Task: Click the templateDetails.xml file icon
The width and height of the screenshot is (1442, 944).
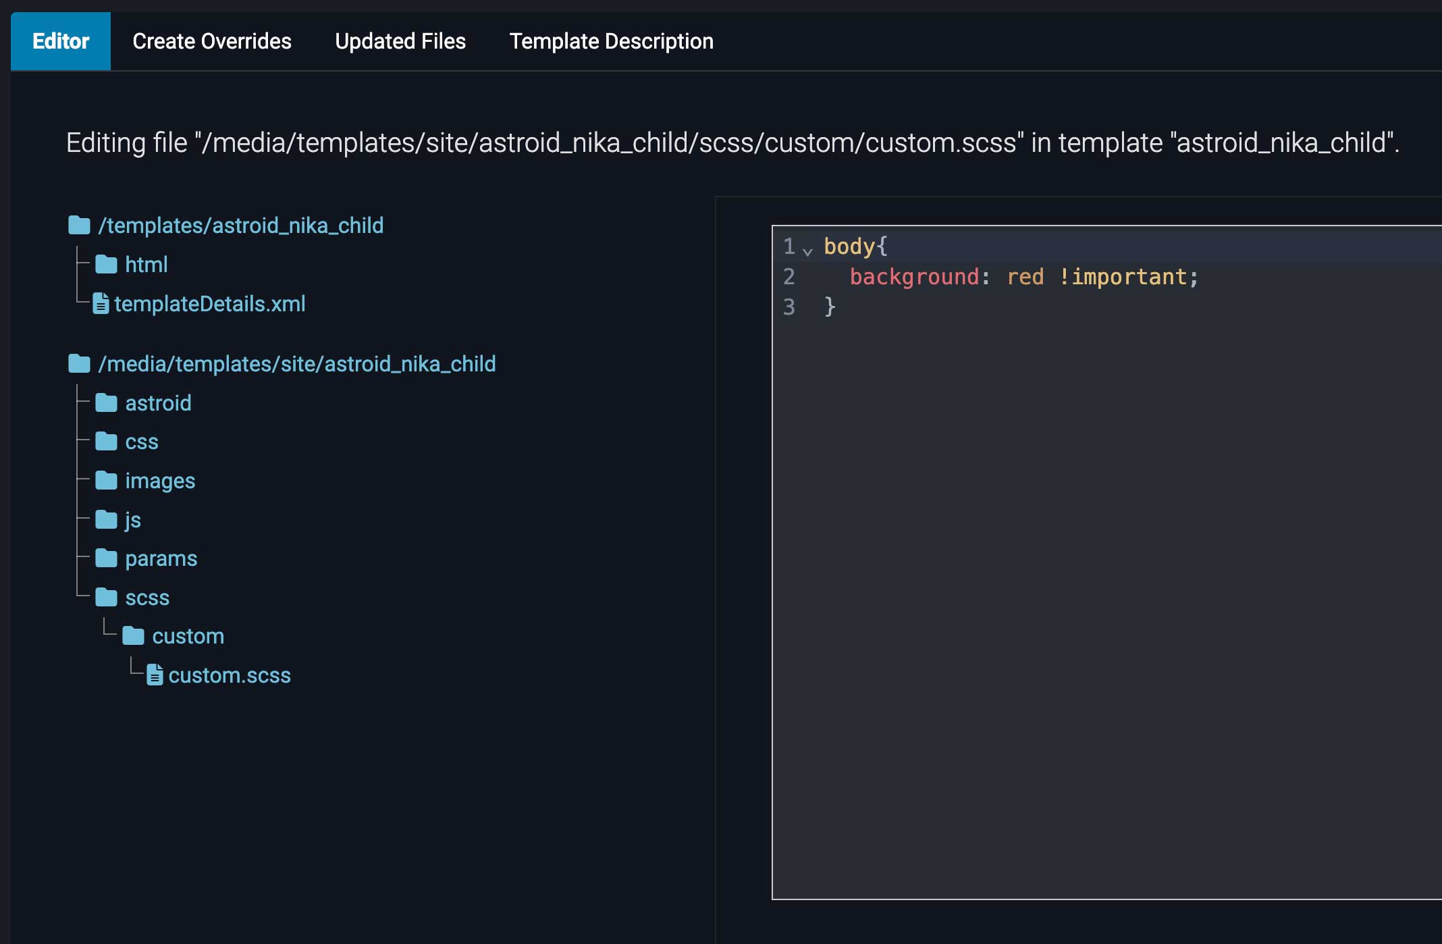Action: coord(101,303)
